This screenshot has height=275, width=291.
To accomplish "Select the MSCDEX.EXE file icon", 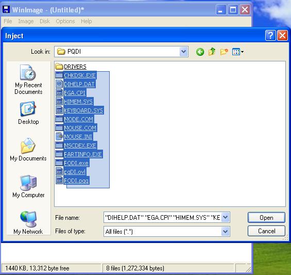I will pos(59,145).
